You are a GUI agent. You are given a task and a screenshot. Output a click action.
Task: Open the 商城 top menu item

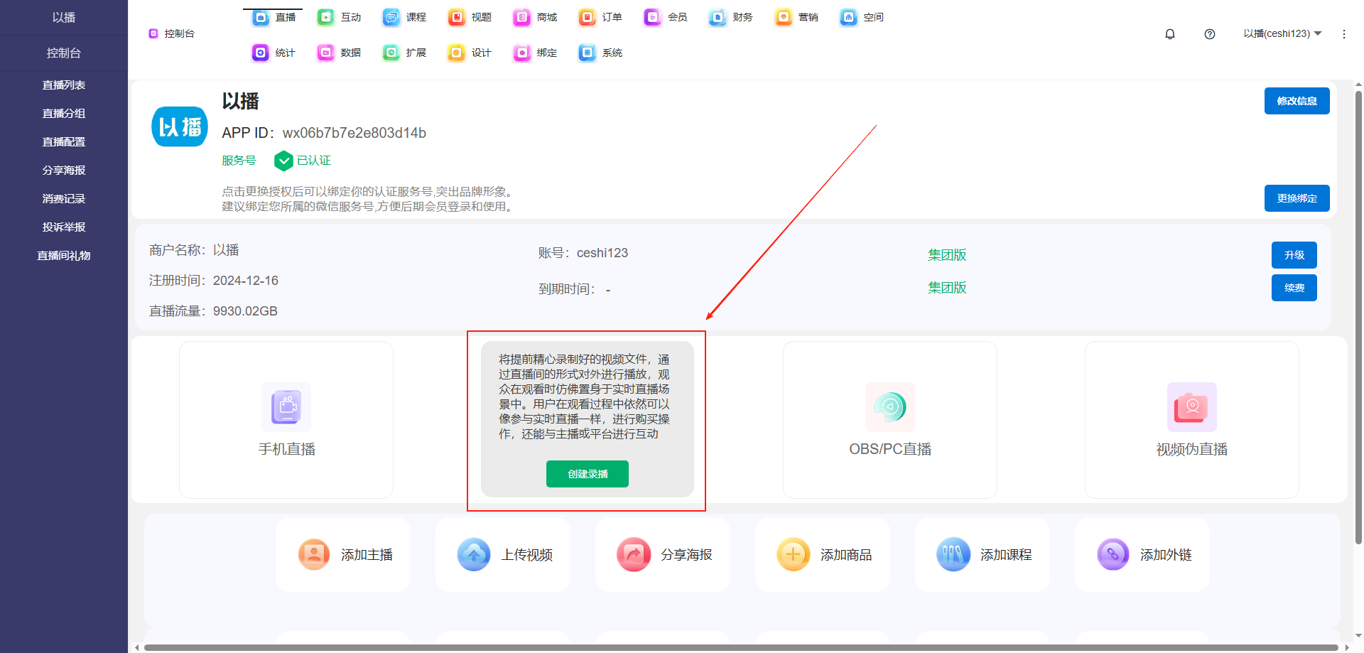(x=536, y=17)
